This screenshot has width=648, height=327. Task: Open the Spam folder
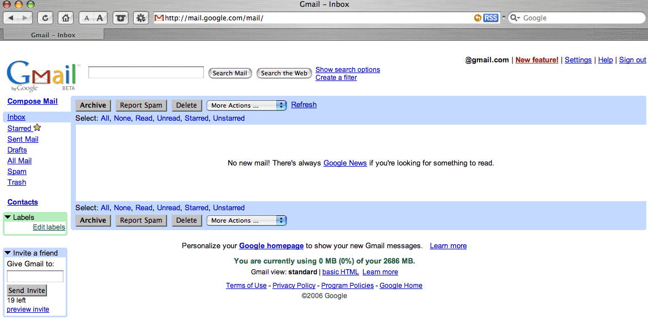click(x=16, y=171)
